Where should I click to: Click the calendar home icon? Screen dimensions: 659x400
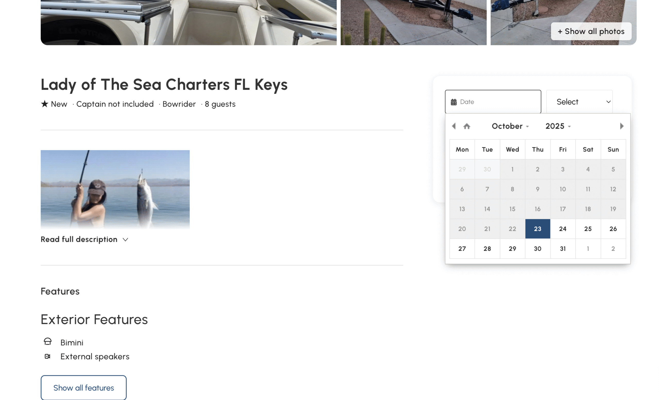pos(467,126)
